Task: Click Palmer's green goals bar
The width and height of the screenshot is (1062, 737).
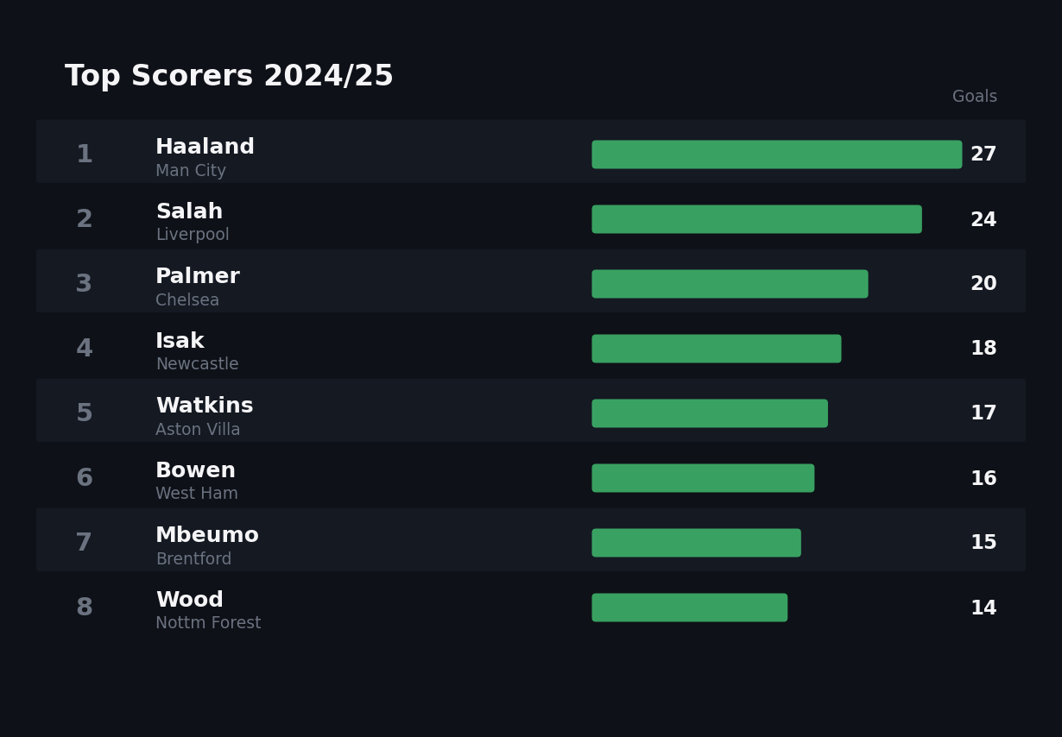Action: (x=730, y=284)
